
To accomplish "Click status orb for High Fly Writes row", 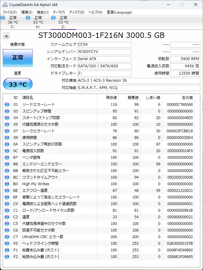I will (7, 184).
